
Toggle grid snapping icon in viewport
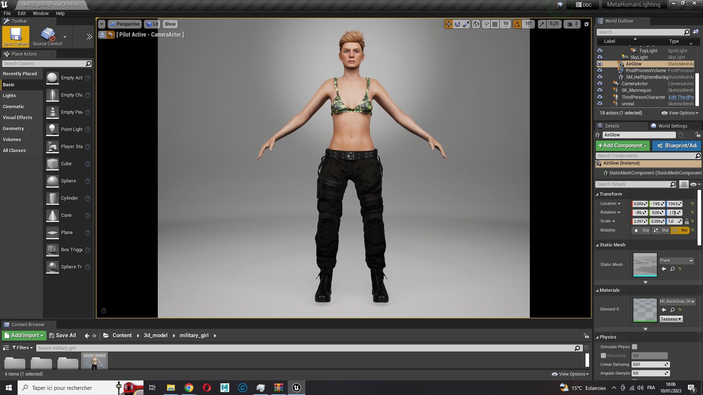495,24
